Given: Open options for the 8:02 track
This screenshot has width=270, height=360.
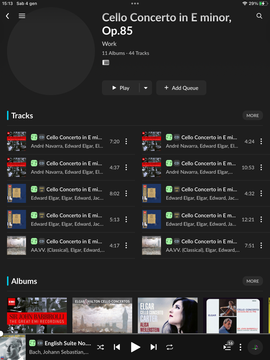Looking at the screenshot, I should coord(126,194).
